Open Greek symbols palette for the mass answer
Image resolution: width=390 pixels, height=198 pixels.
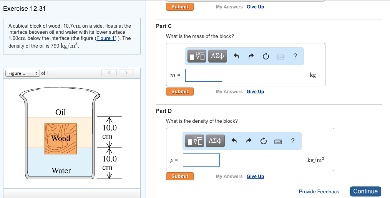(217, 56)
